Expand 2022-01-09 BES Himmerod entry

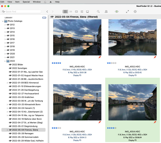coord(7,83)
